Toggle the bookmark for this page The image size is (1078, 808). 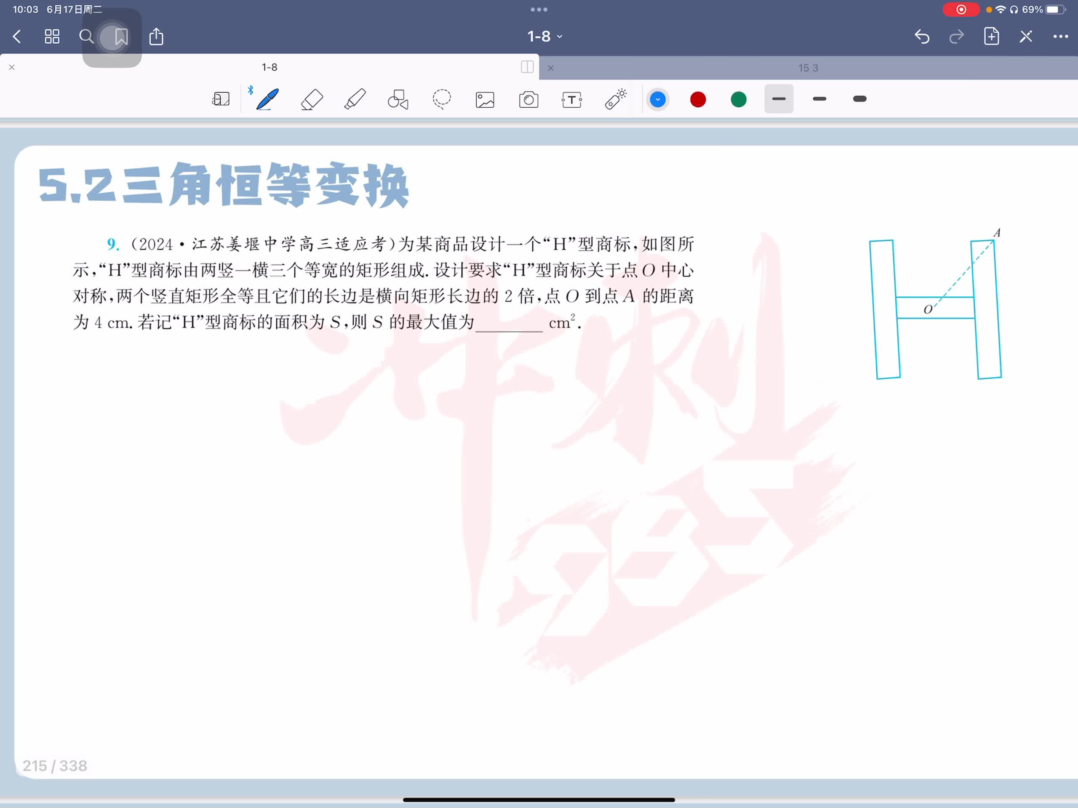[121, 37]
